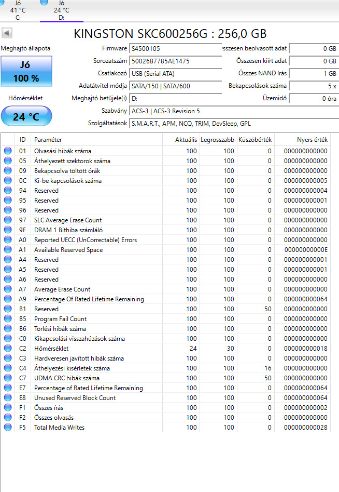Click status icon for Program Fail Count
Screen dimensions: 339x492
pos(8,319)
